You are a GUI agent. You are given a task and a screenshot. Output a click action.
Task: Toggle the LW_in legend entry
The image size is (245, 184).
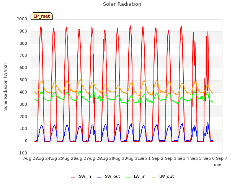tap(136, 176)
